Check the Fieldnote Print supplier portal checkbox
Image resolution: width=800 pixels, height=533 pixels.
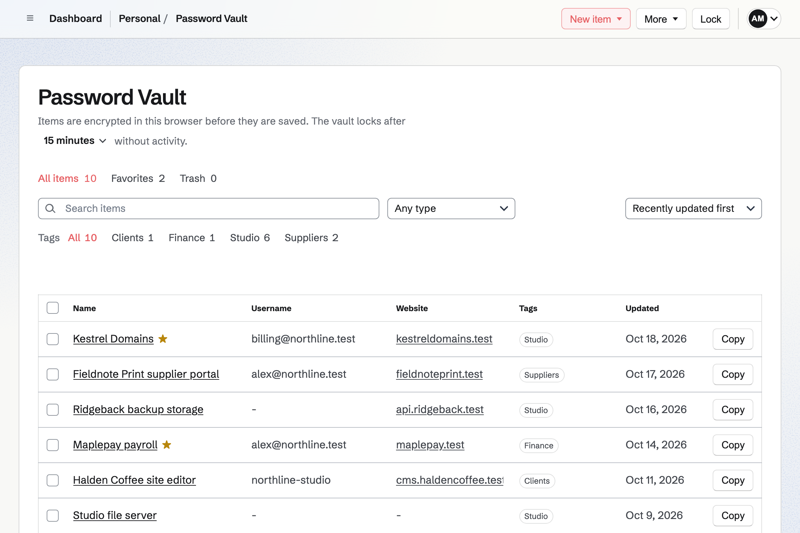tap(53, 374)
